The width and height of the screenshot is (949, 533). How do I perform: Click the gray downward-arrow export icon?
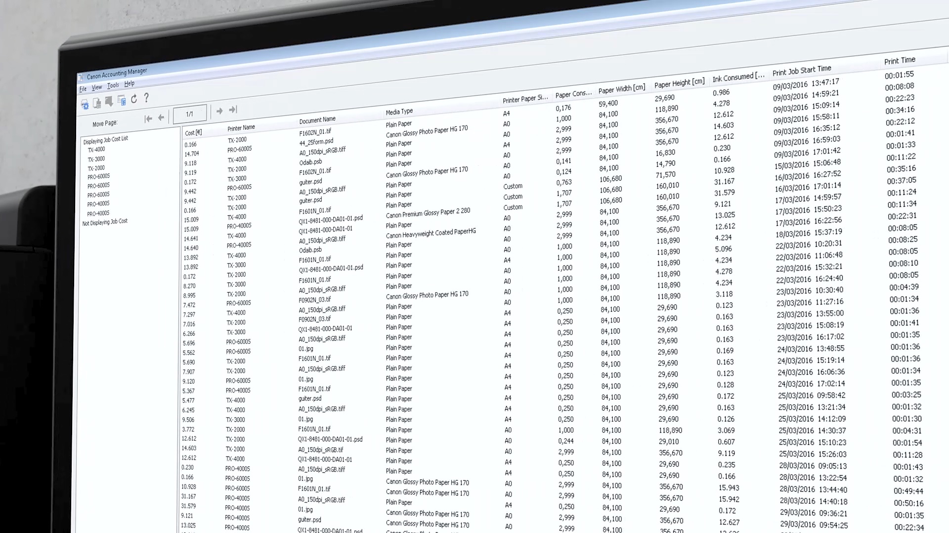(109, 101)
